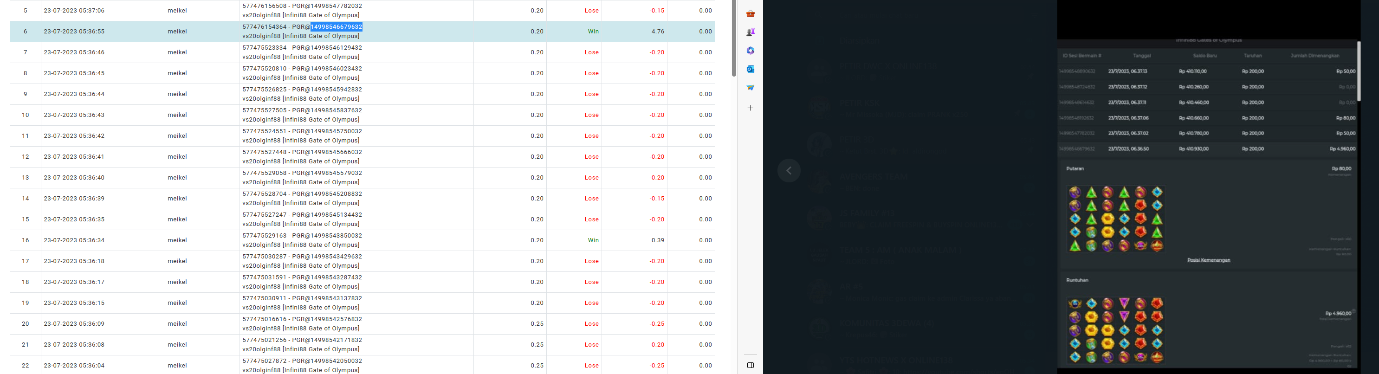This screenshot has width=1379, height=374.
Task: Click date 23-07-2023 05:36:18
Action: [74, 261]
